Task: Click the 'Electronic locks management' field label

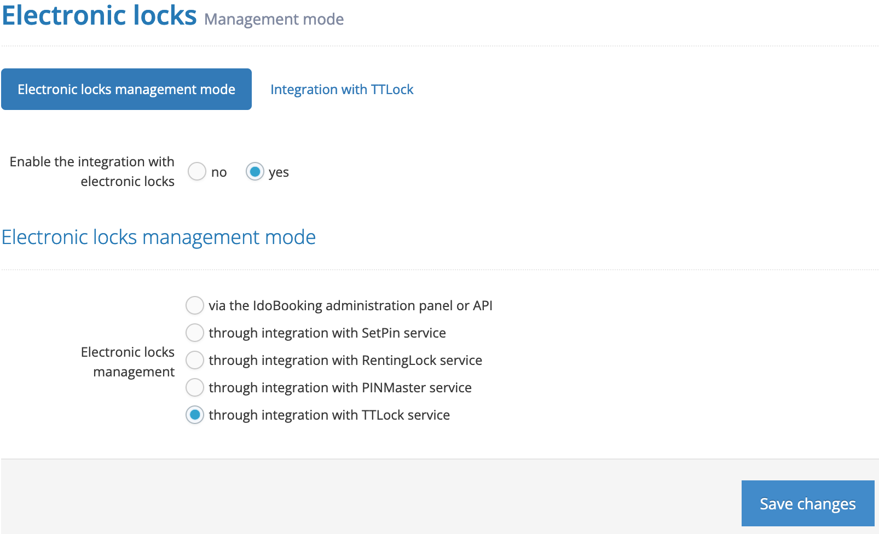Action: 128,362
